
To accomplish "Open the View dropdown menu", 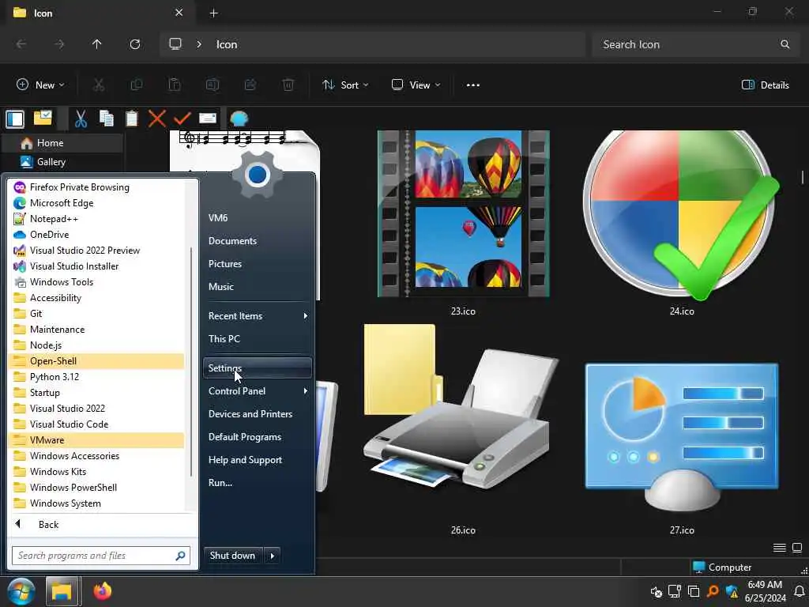I will coord(416,85).
